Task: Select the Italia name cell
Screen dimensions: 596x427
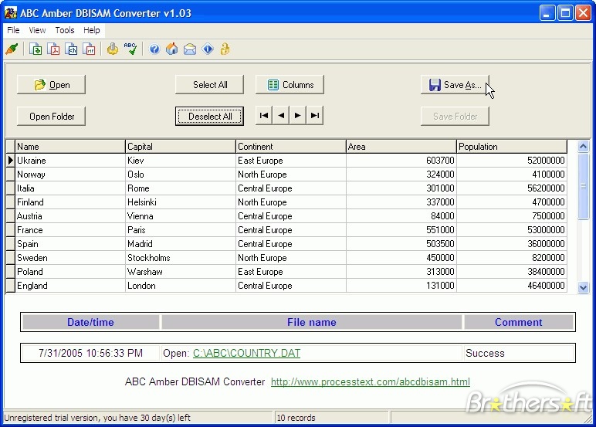Action: click(x=70, y=188)
